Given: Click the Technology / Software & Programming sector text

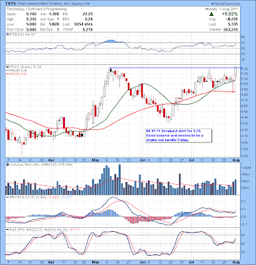Looking at the screenshot, I should (36, 9).
